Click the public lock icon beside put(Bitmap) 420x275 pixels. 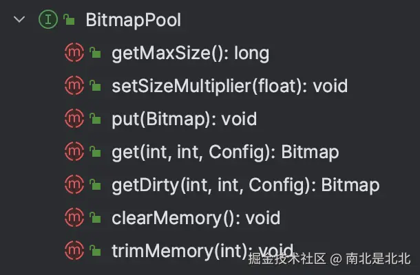coord(96,120)
